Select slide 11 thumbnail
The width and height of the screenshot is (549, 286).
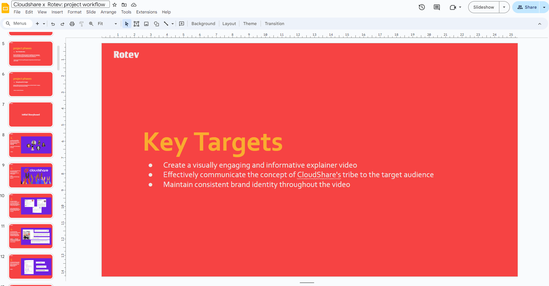[31, 236]
